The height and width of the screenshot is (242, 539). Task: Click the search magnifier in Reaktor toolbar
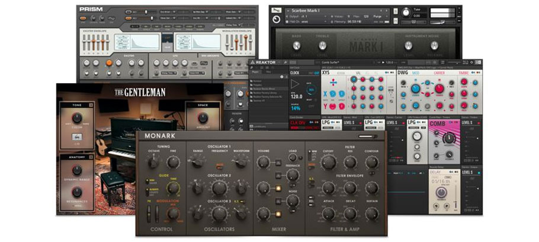[285, 63]
